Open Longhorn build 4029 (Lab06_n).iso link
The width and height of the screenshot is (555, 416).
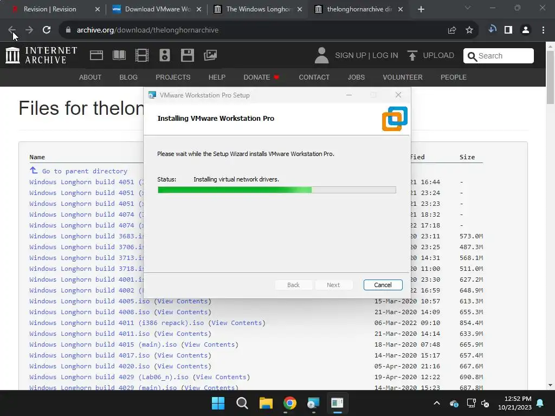(x=108, y=377)
